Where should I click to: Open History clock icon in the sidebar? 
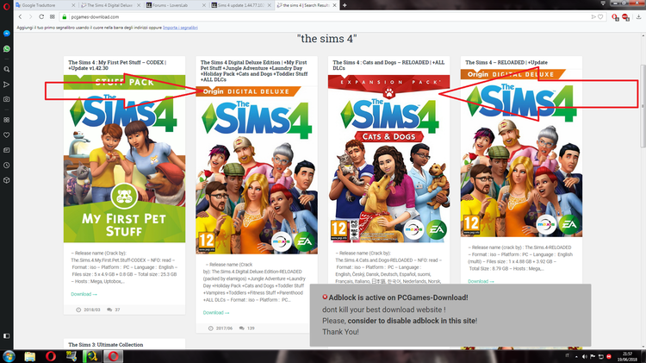click(7, 165)
